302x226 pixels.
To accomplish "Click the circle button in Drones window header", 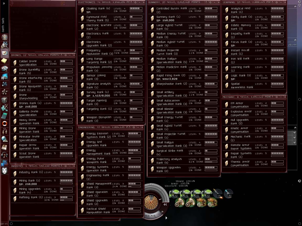I will [66, 55].
